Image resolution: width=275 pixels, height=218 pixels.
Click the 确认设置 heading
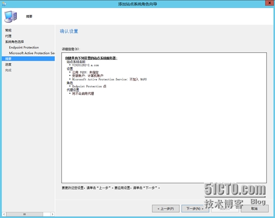69,31
